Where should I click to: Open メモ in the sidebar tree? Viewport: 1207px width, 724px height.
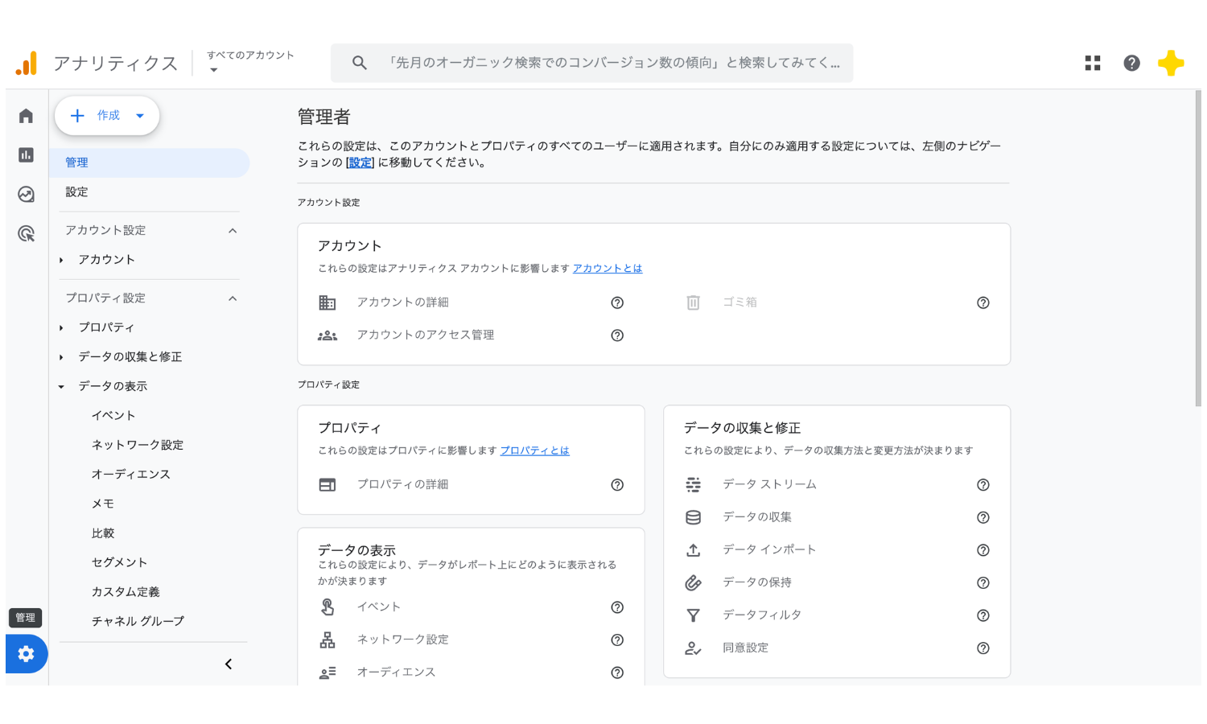103,504
